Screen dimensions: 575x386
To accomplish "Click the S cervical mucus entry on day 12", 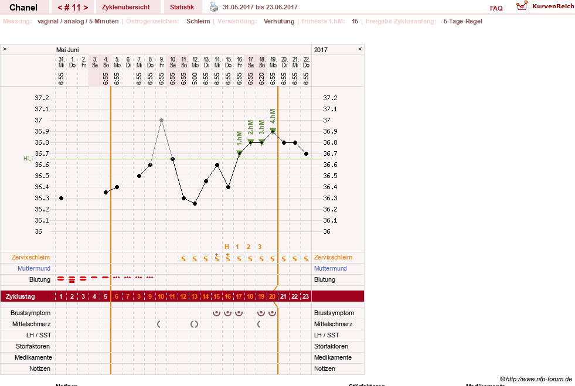I will click(x=183, y=259).
